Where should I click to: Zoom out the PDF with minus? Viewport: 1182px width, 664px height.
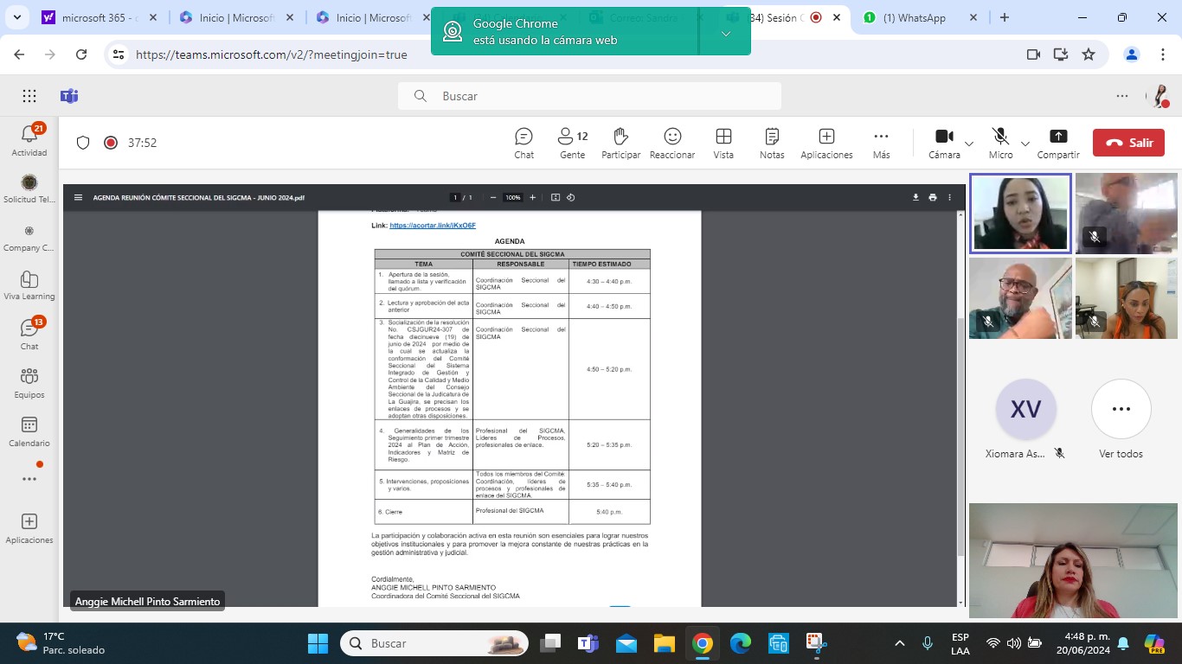coord(493,197)
